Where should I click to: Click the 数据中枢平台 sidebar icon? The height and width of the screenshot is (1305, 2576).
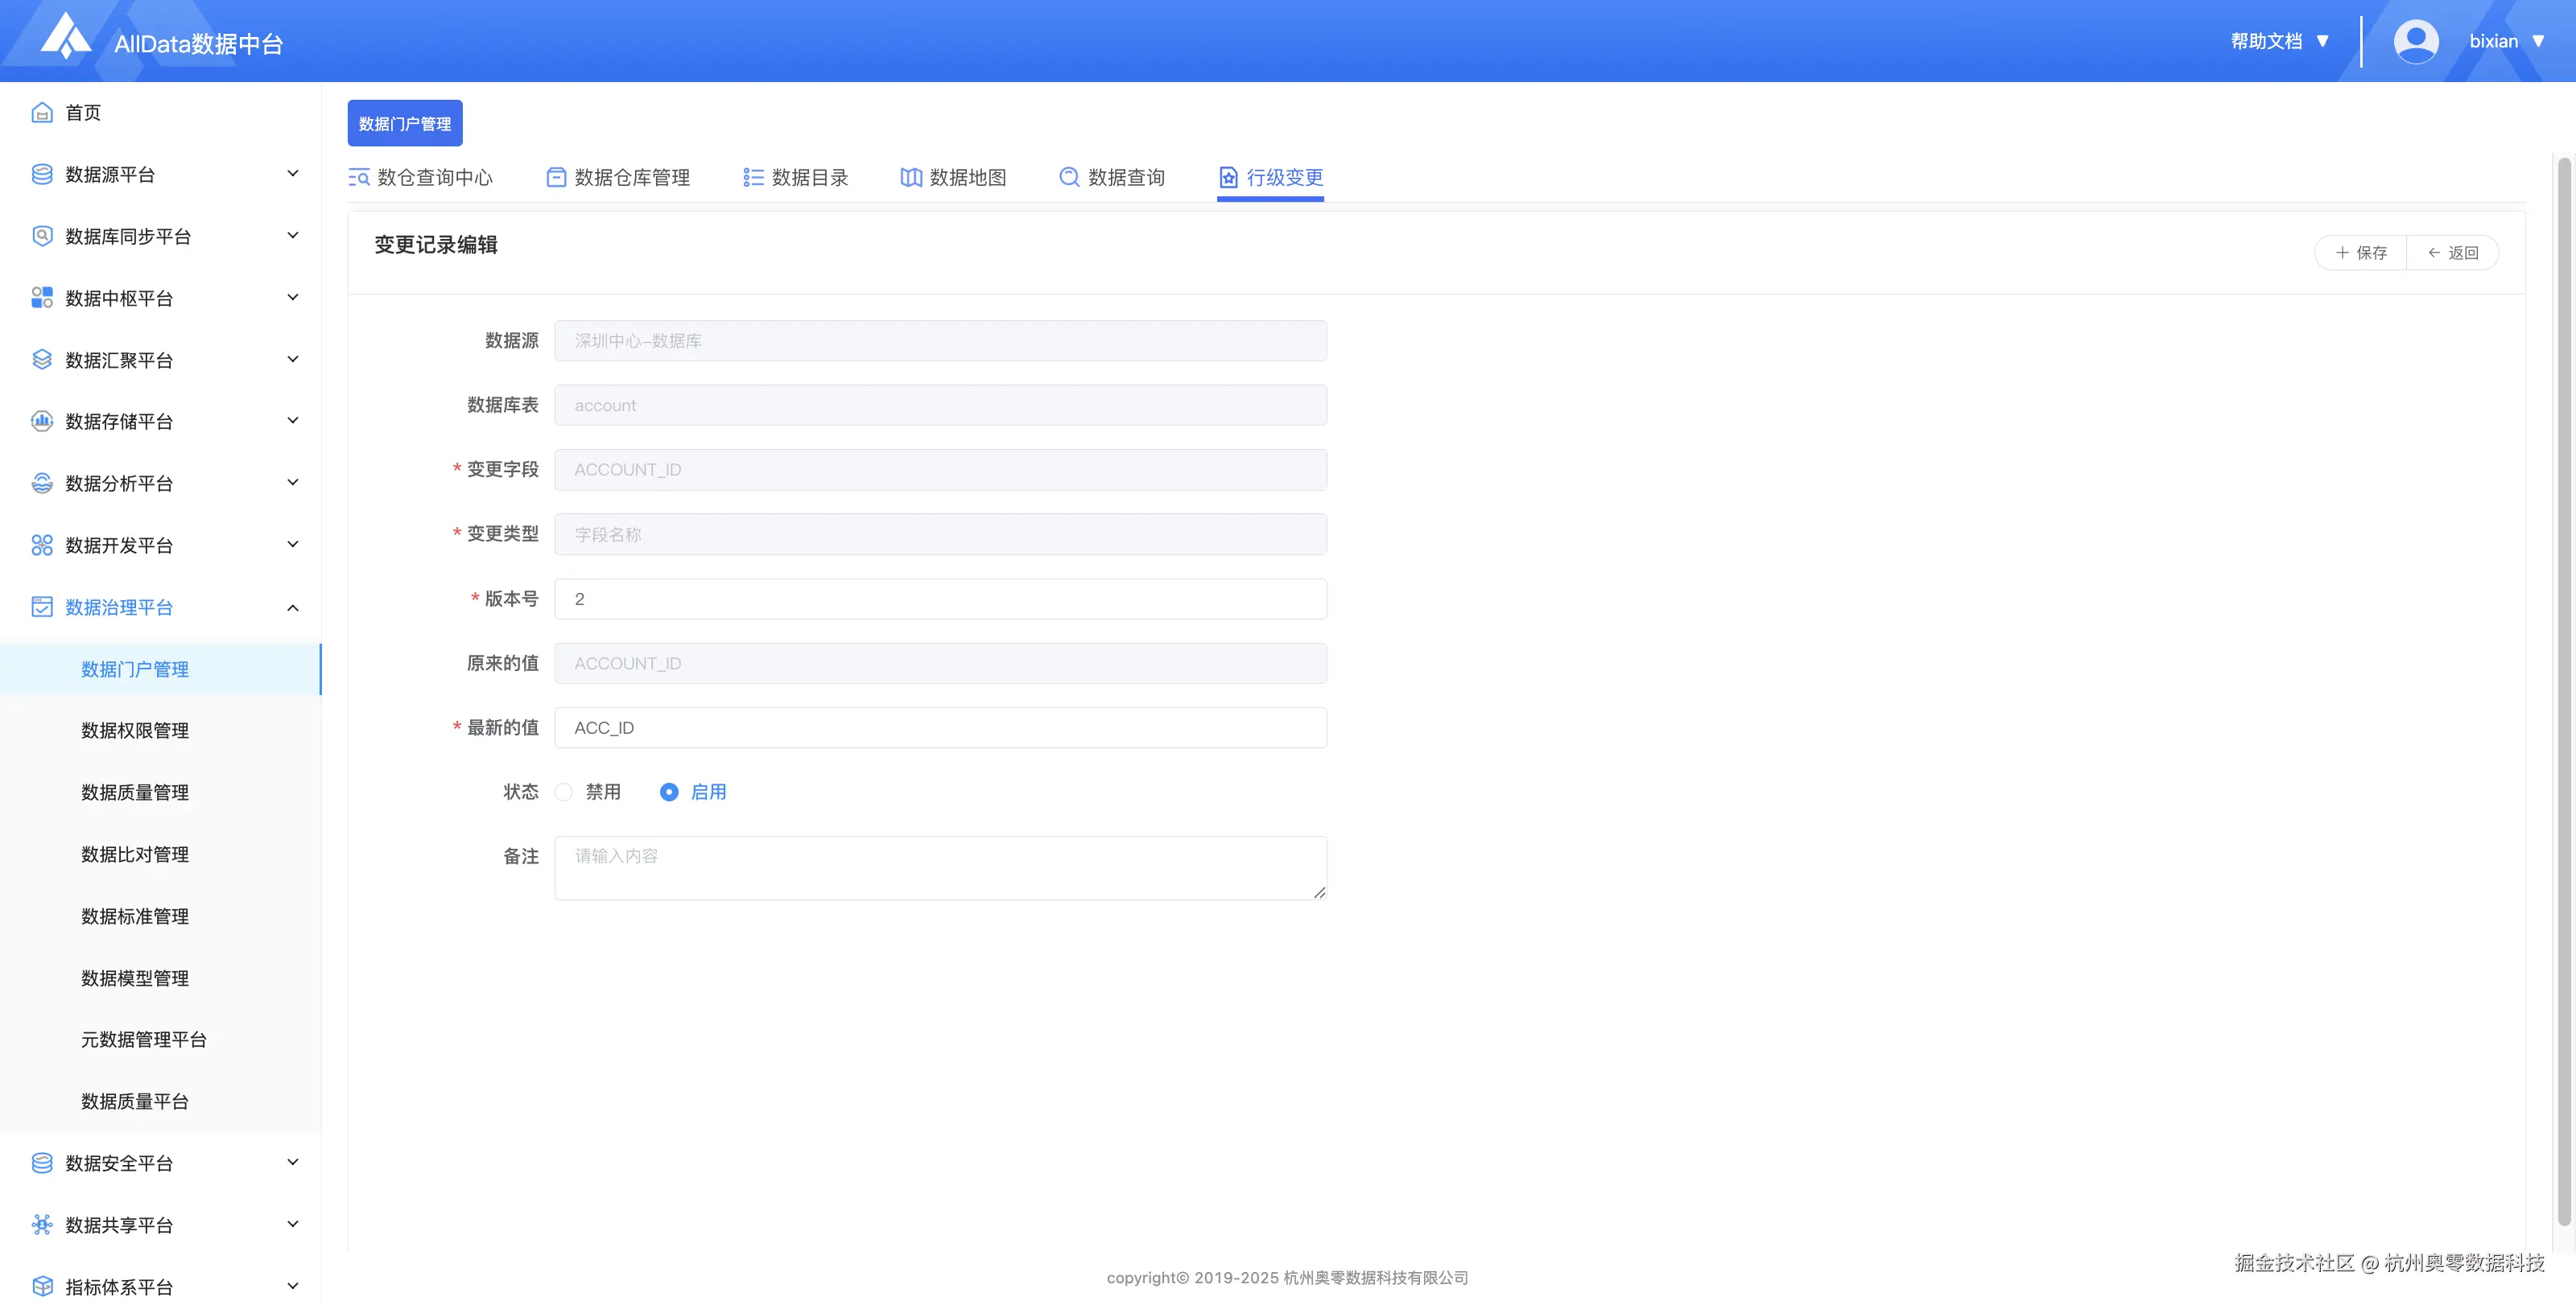[42, 298]
